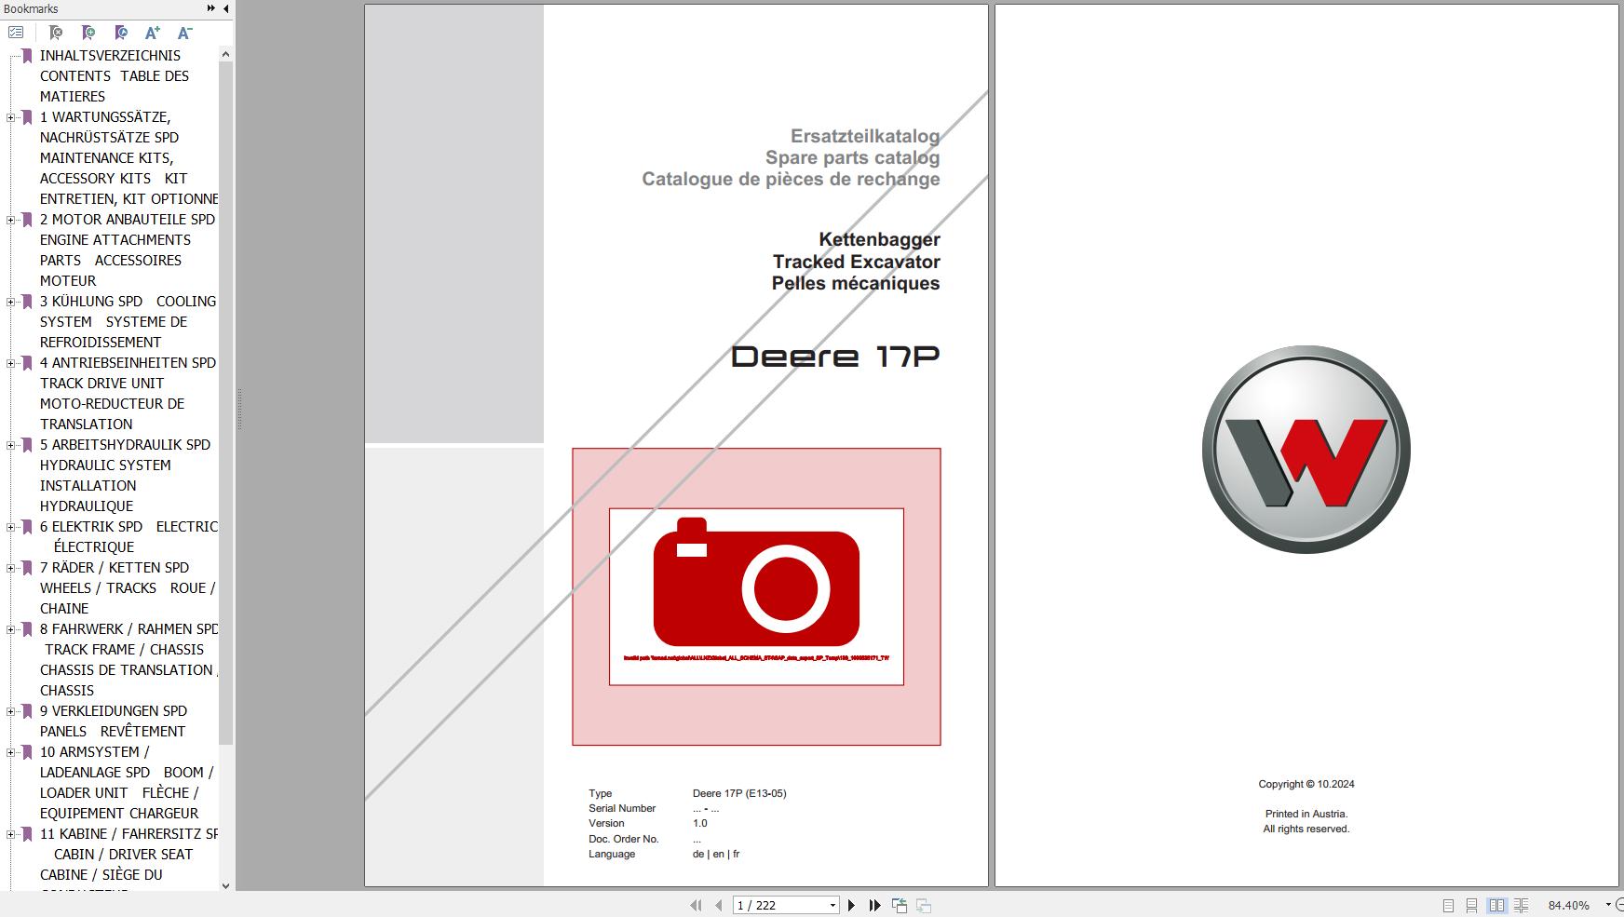Open bookmark 3 KÜHLUNG SPD cooling system

point(128,322)
